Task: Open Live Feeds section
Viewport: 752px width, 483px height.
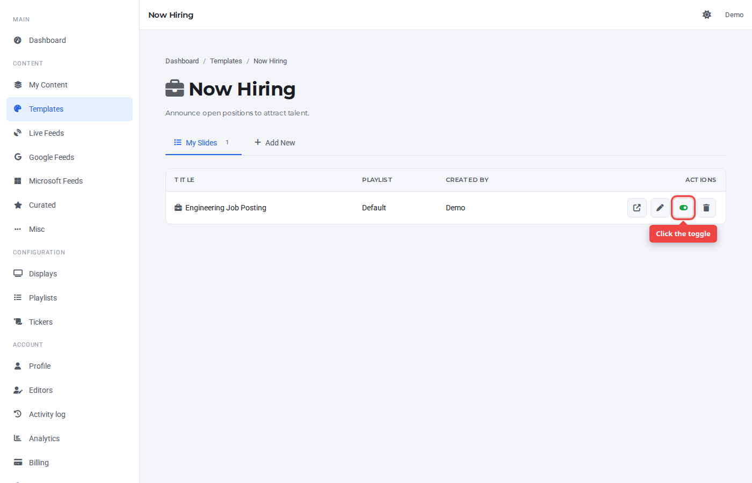Action: click(x=69, y=133)
